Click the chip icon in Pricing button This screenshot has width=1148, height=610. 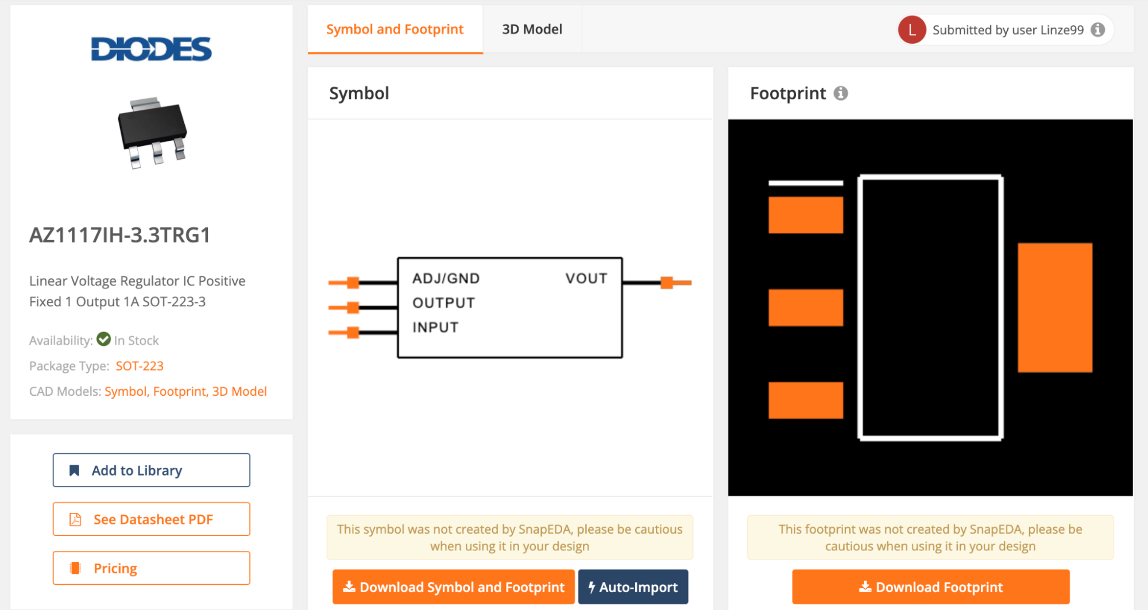(75, 568)
